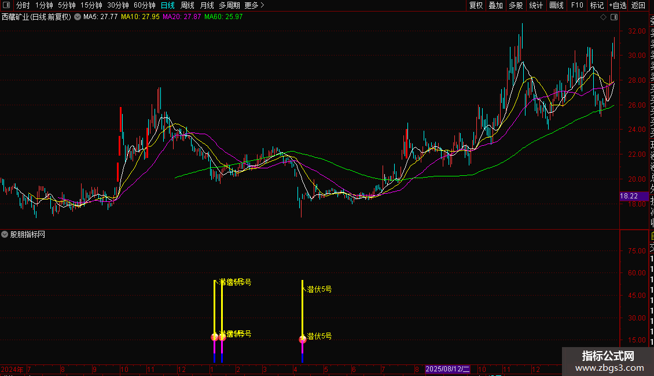Click the 复权 button
This screenshot has height=376, width=654.
(476, 5)
